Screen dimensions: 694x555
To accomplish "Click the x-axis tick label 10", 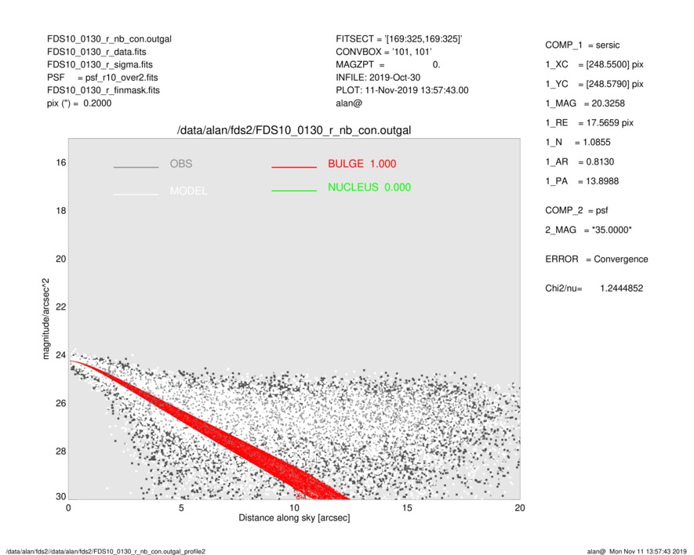I will point(294,508).
